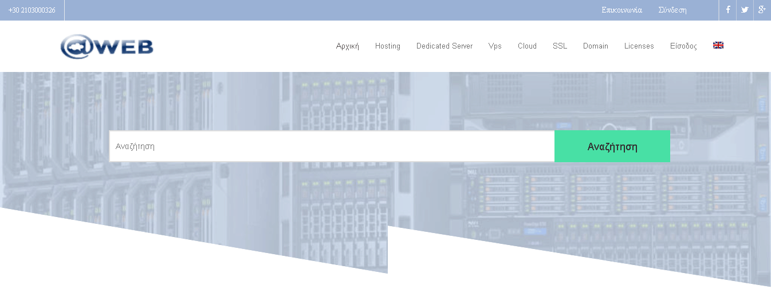Go to the Αρχική menu item
The image size is (771, 293).
point(348,46)
